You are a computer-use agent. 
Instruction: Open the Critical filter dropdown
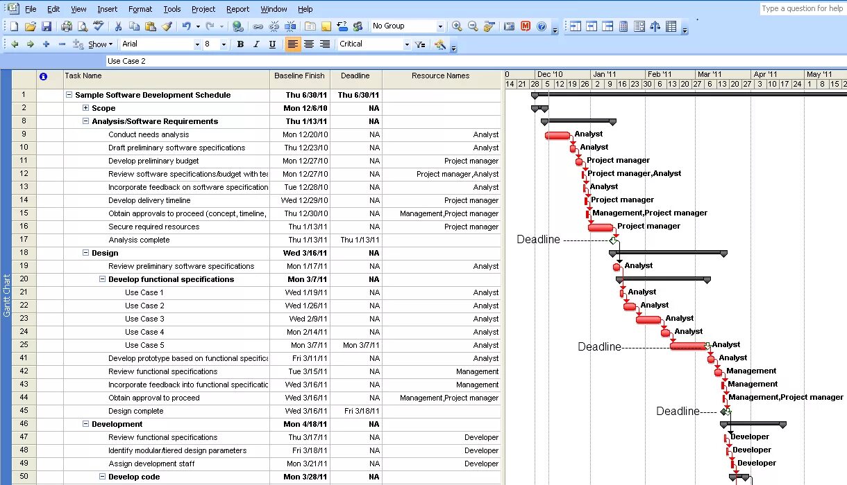407,44
